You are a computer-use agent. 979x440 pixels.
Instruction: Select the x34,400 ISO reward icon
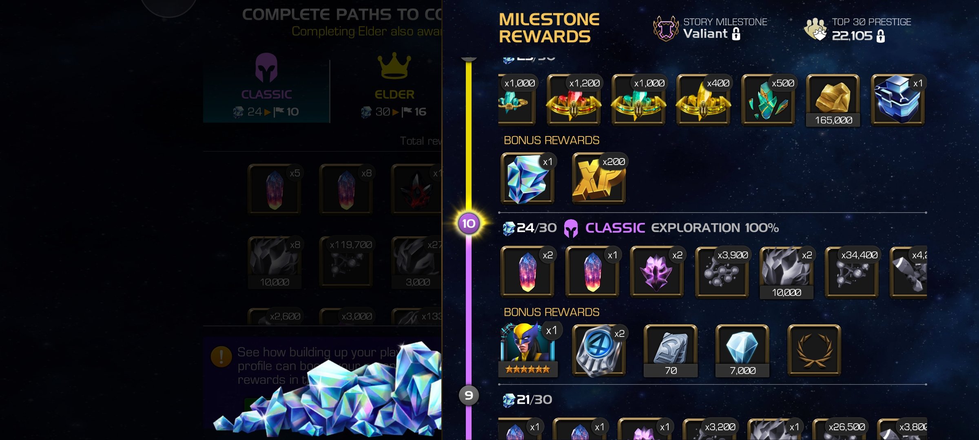(852, 272)
